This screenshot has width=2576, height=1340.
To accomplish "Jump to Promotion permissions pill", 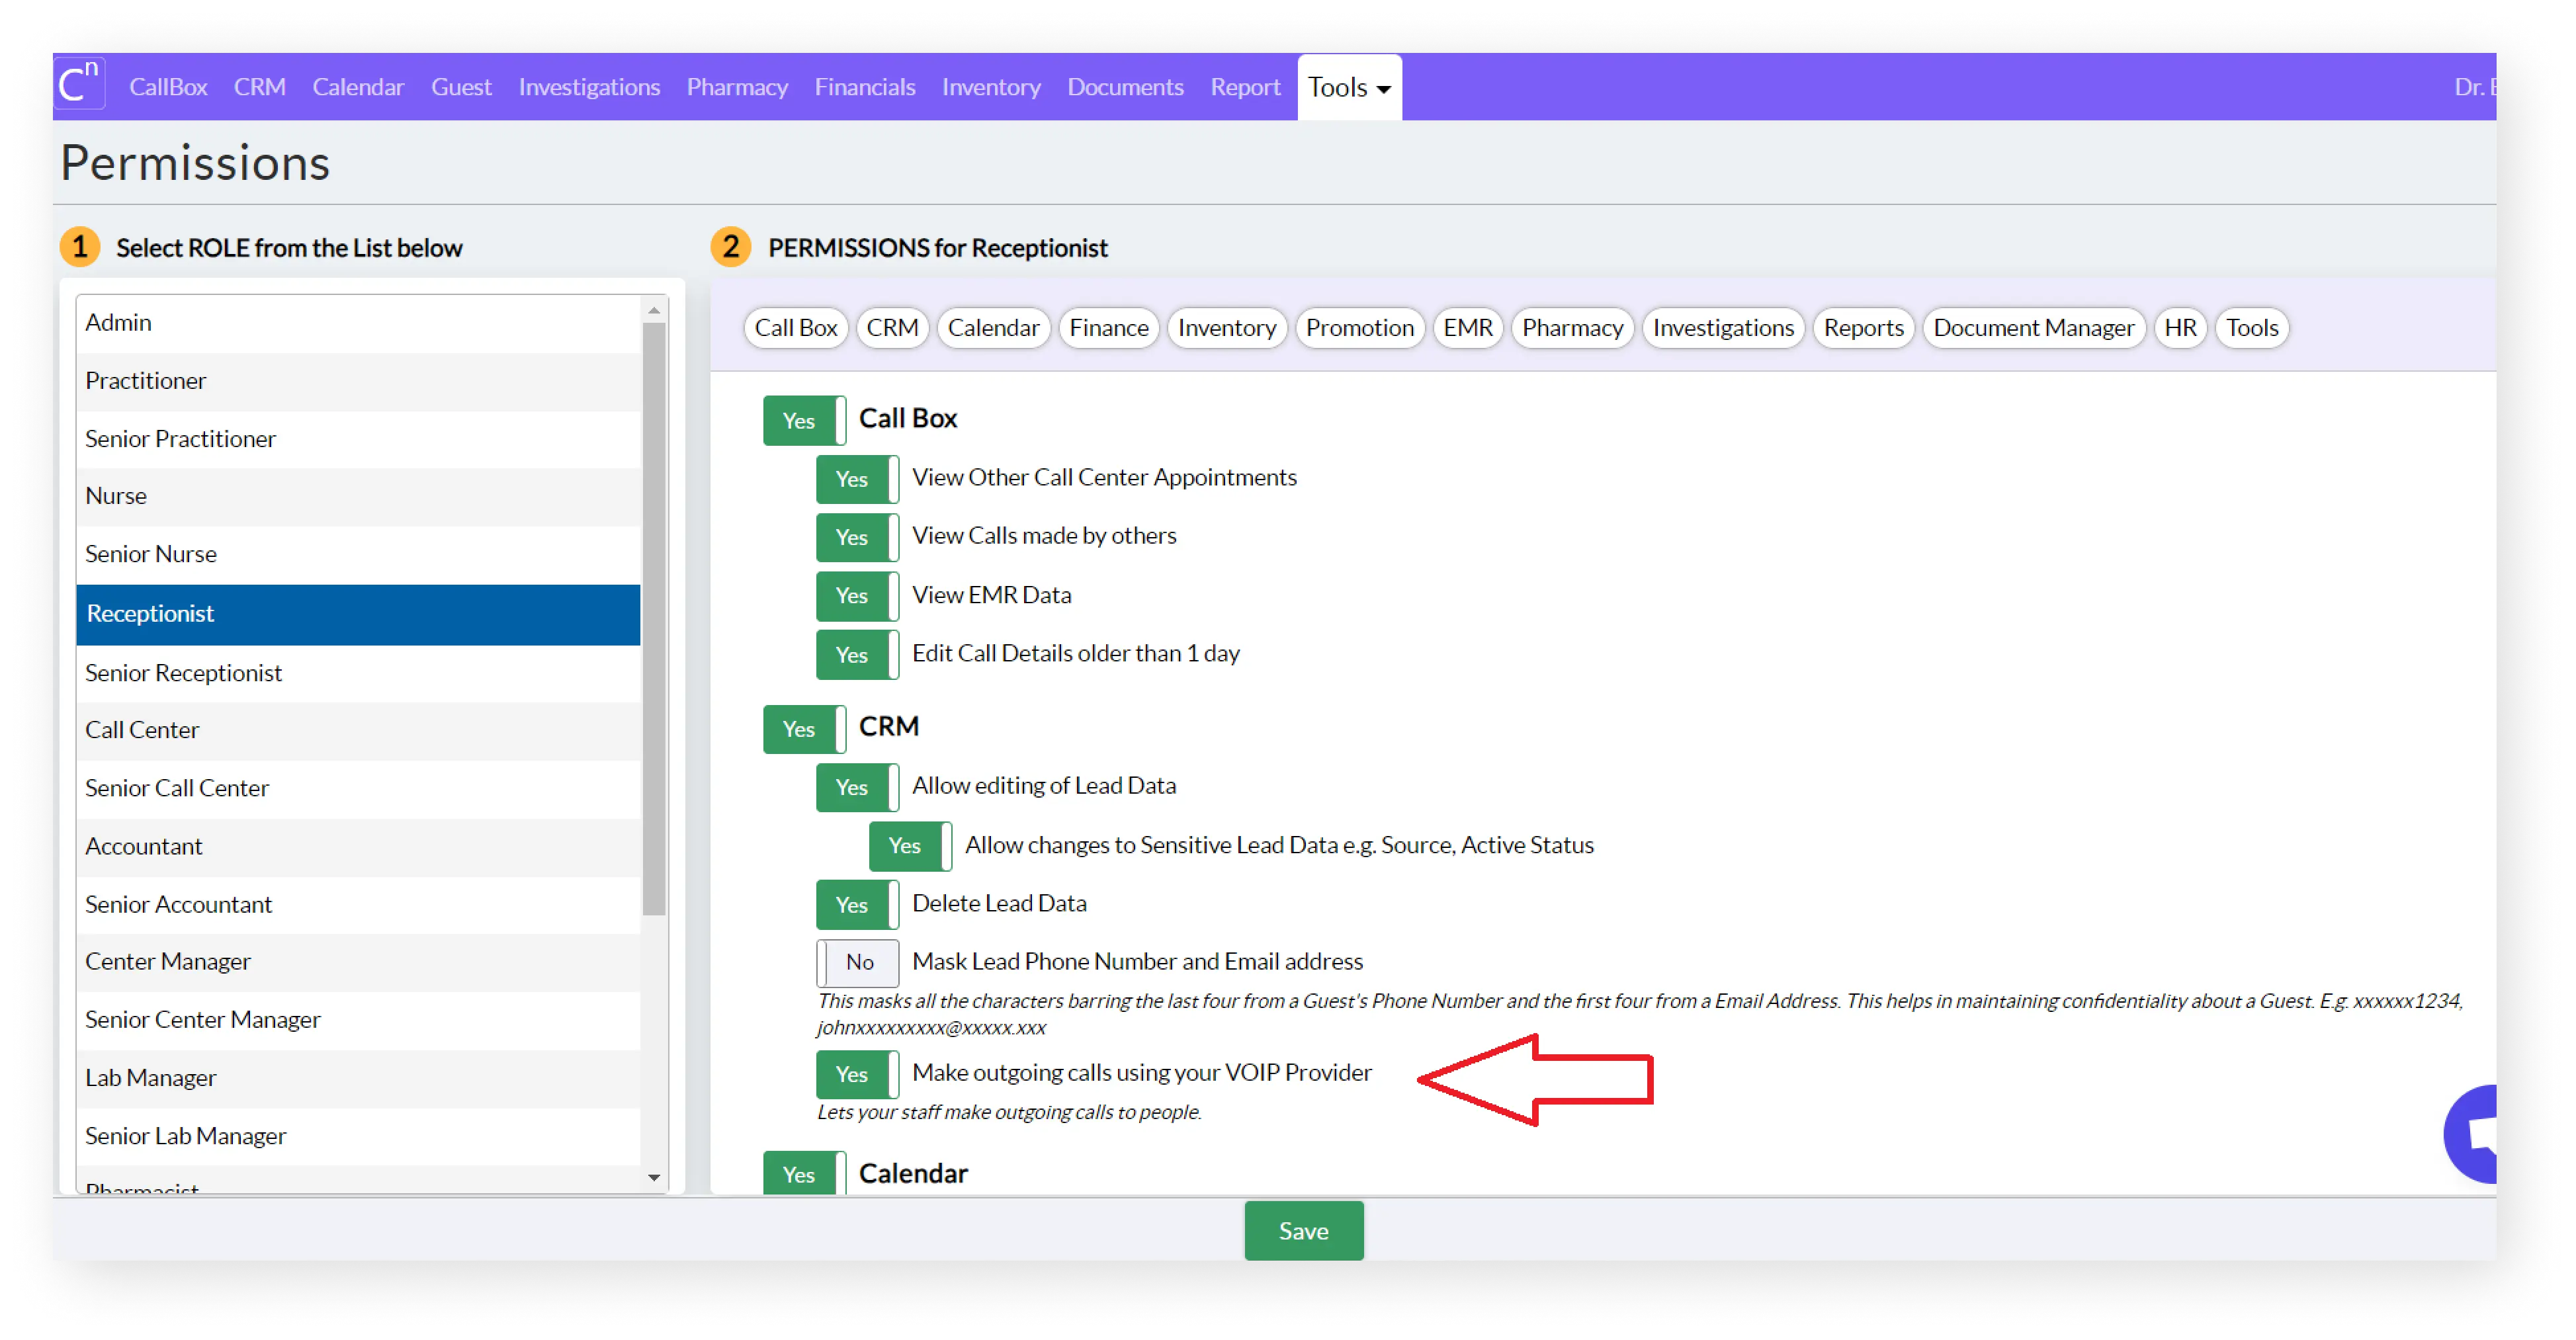I will tap(1360, 328).
